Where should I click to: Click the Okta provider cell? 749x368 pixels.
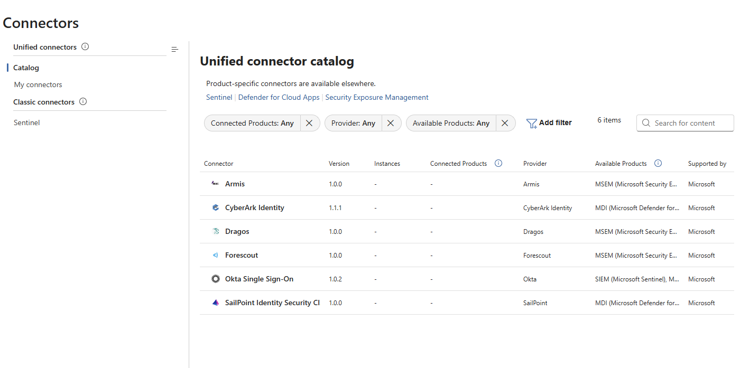530,279
